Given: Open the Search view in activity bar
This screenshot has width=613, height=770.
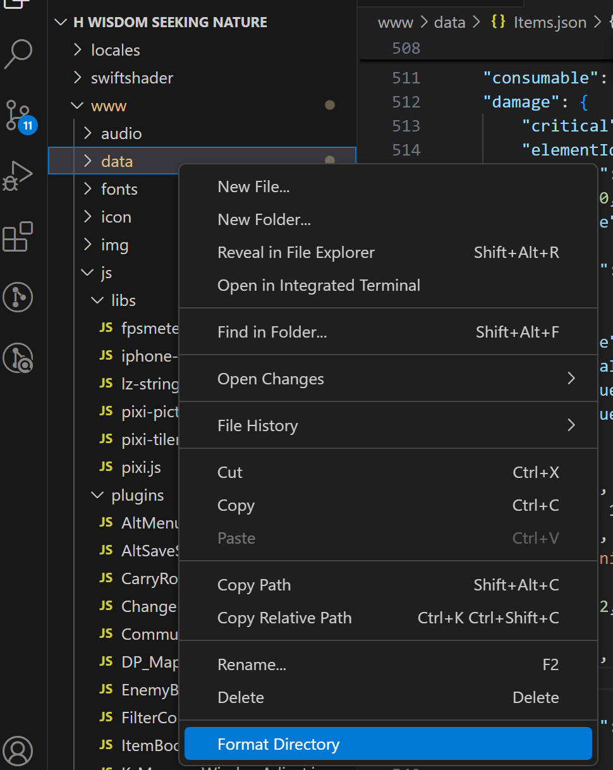Looking at the screenshot, I should (18, 54).
